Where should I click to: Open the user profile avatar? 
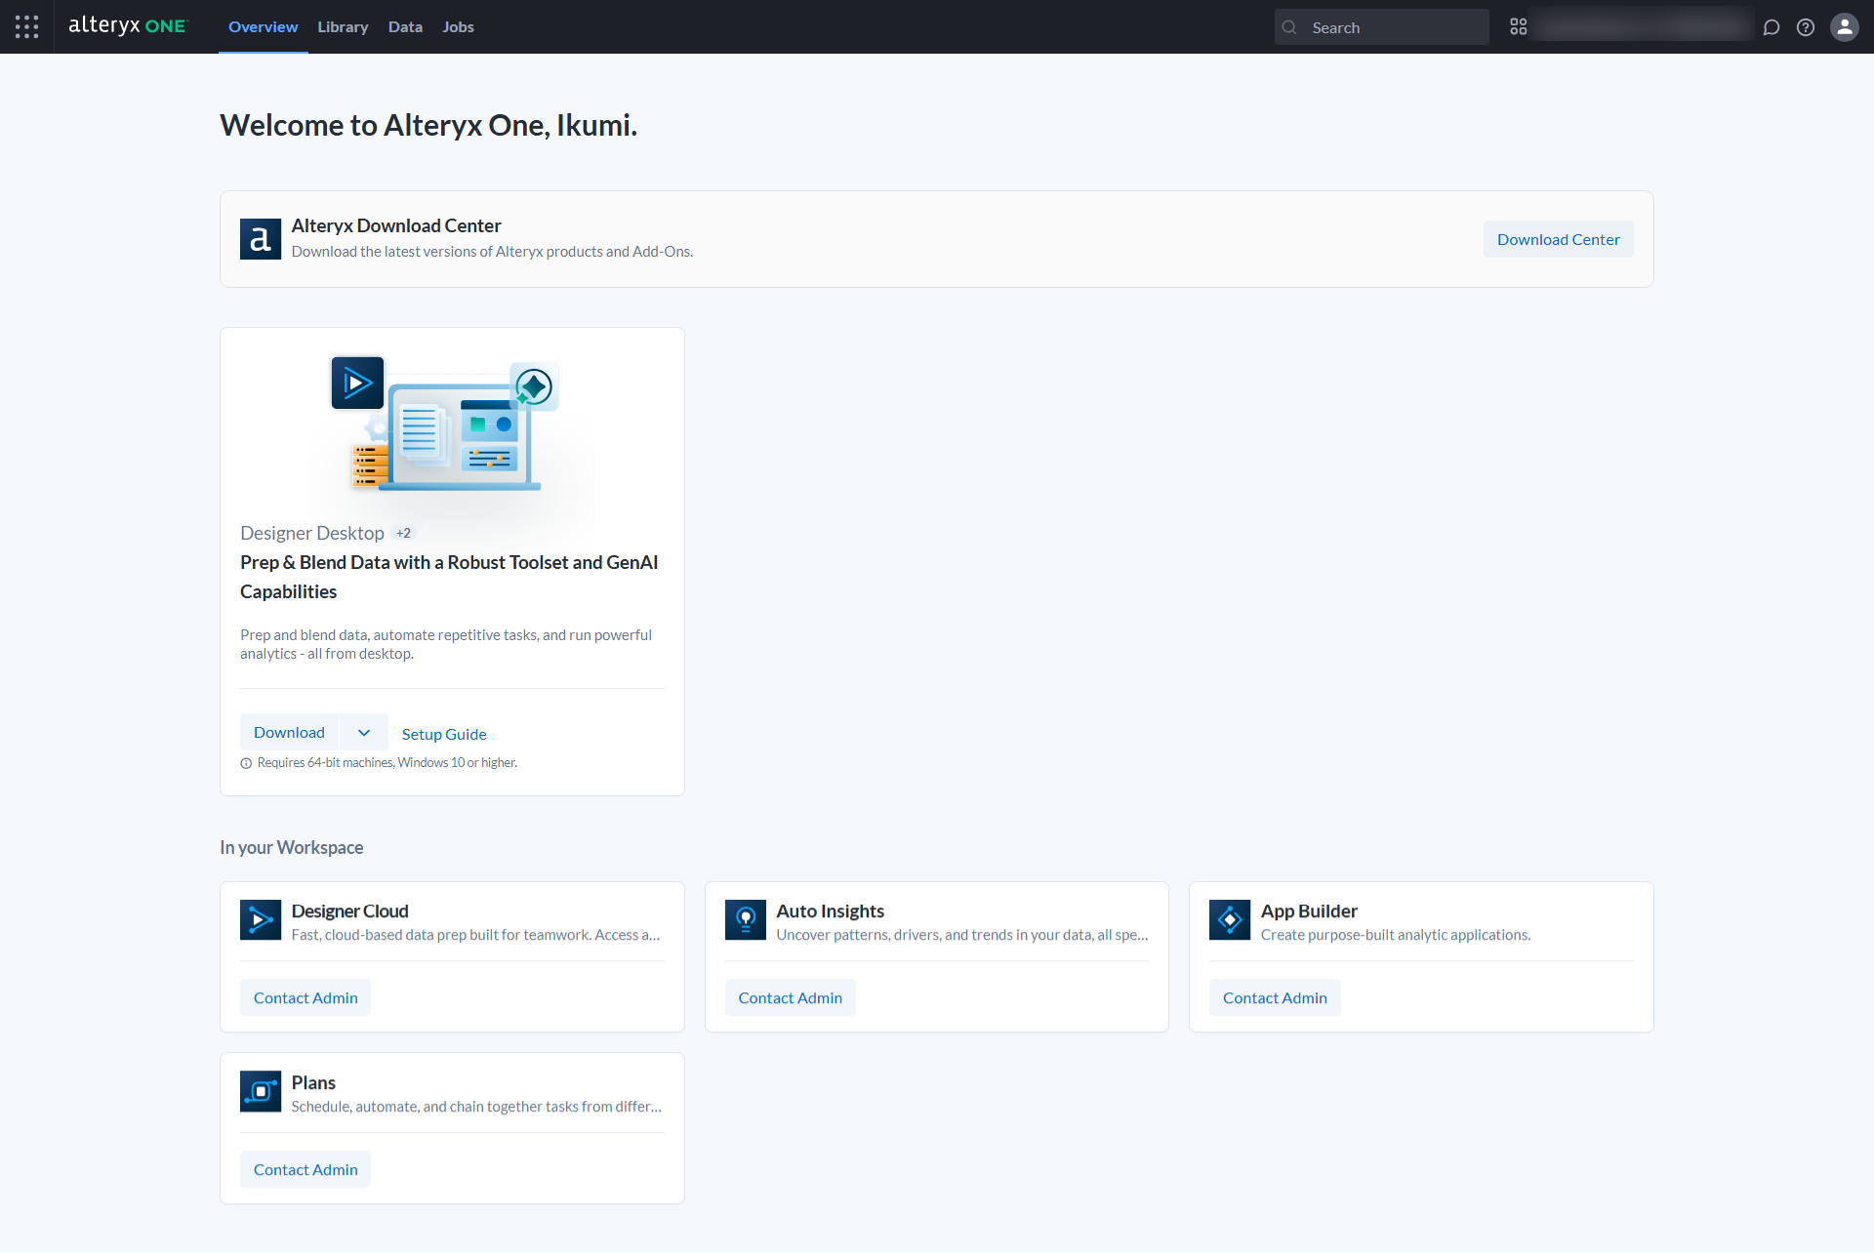pyautogui.click(x=1844, y=27)
